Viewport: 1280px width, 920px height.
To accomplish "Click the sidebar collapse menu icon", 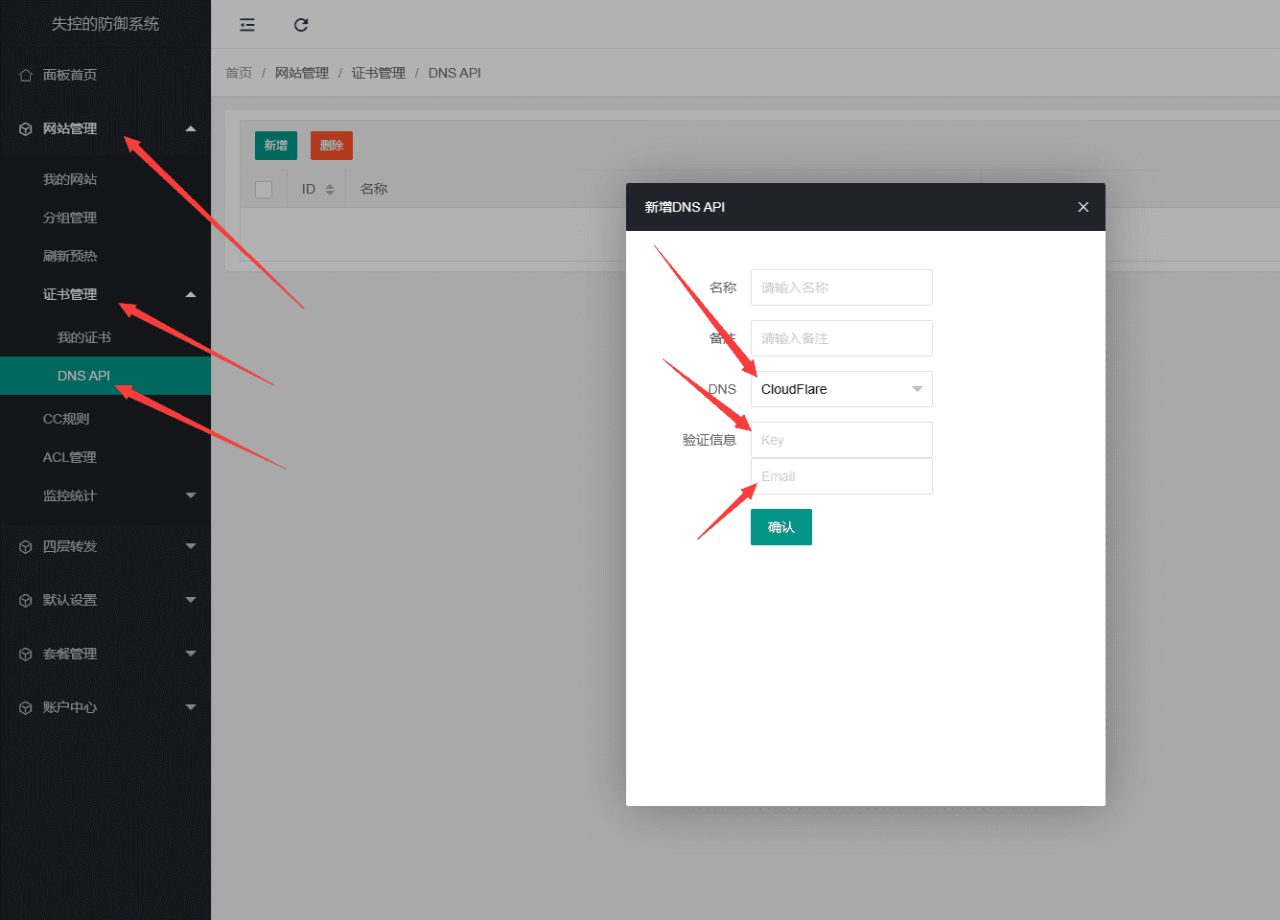I will (x=247, y=25).
